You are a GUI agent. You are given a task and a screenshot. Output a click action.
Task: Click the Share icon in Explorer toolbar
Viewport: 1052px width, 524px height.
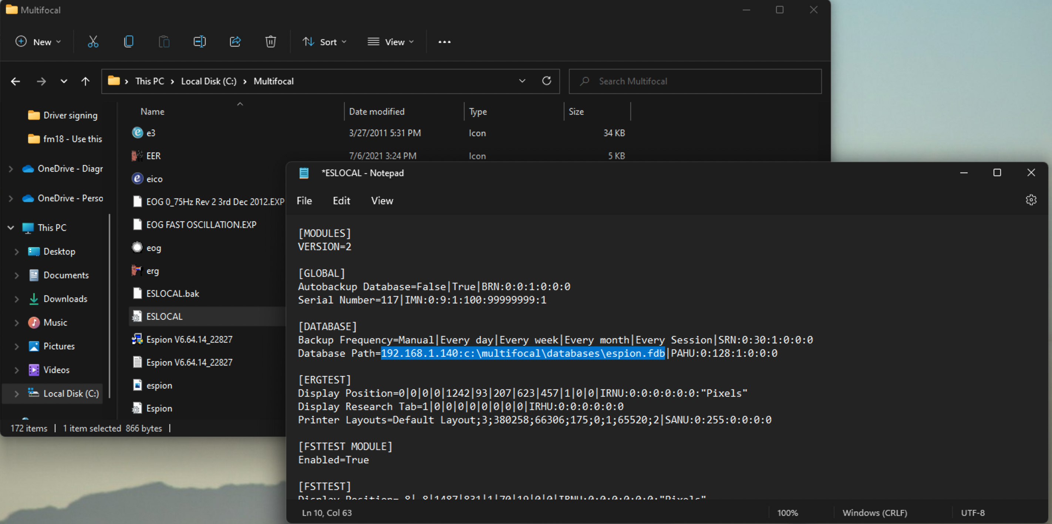(235, 42)
